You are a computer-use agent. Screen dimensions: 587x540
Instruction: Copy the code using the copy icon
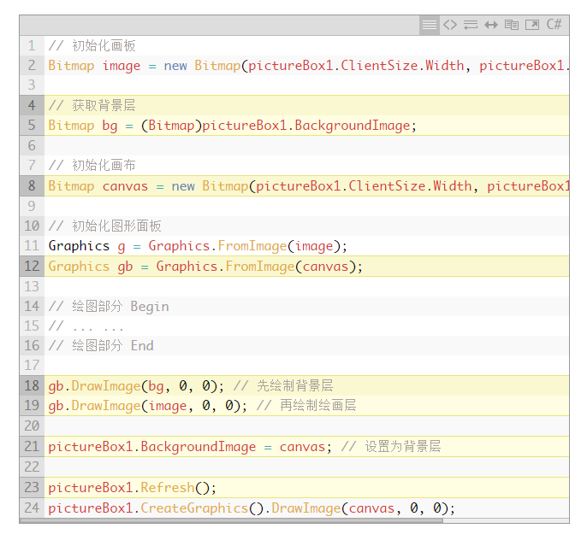512,25
